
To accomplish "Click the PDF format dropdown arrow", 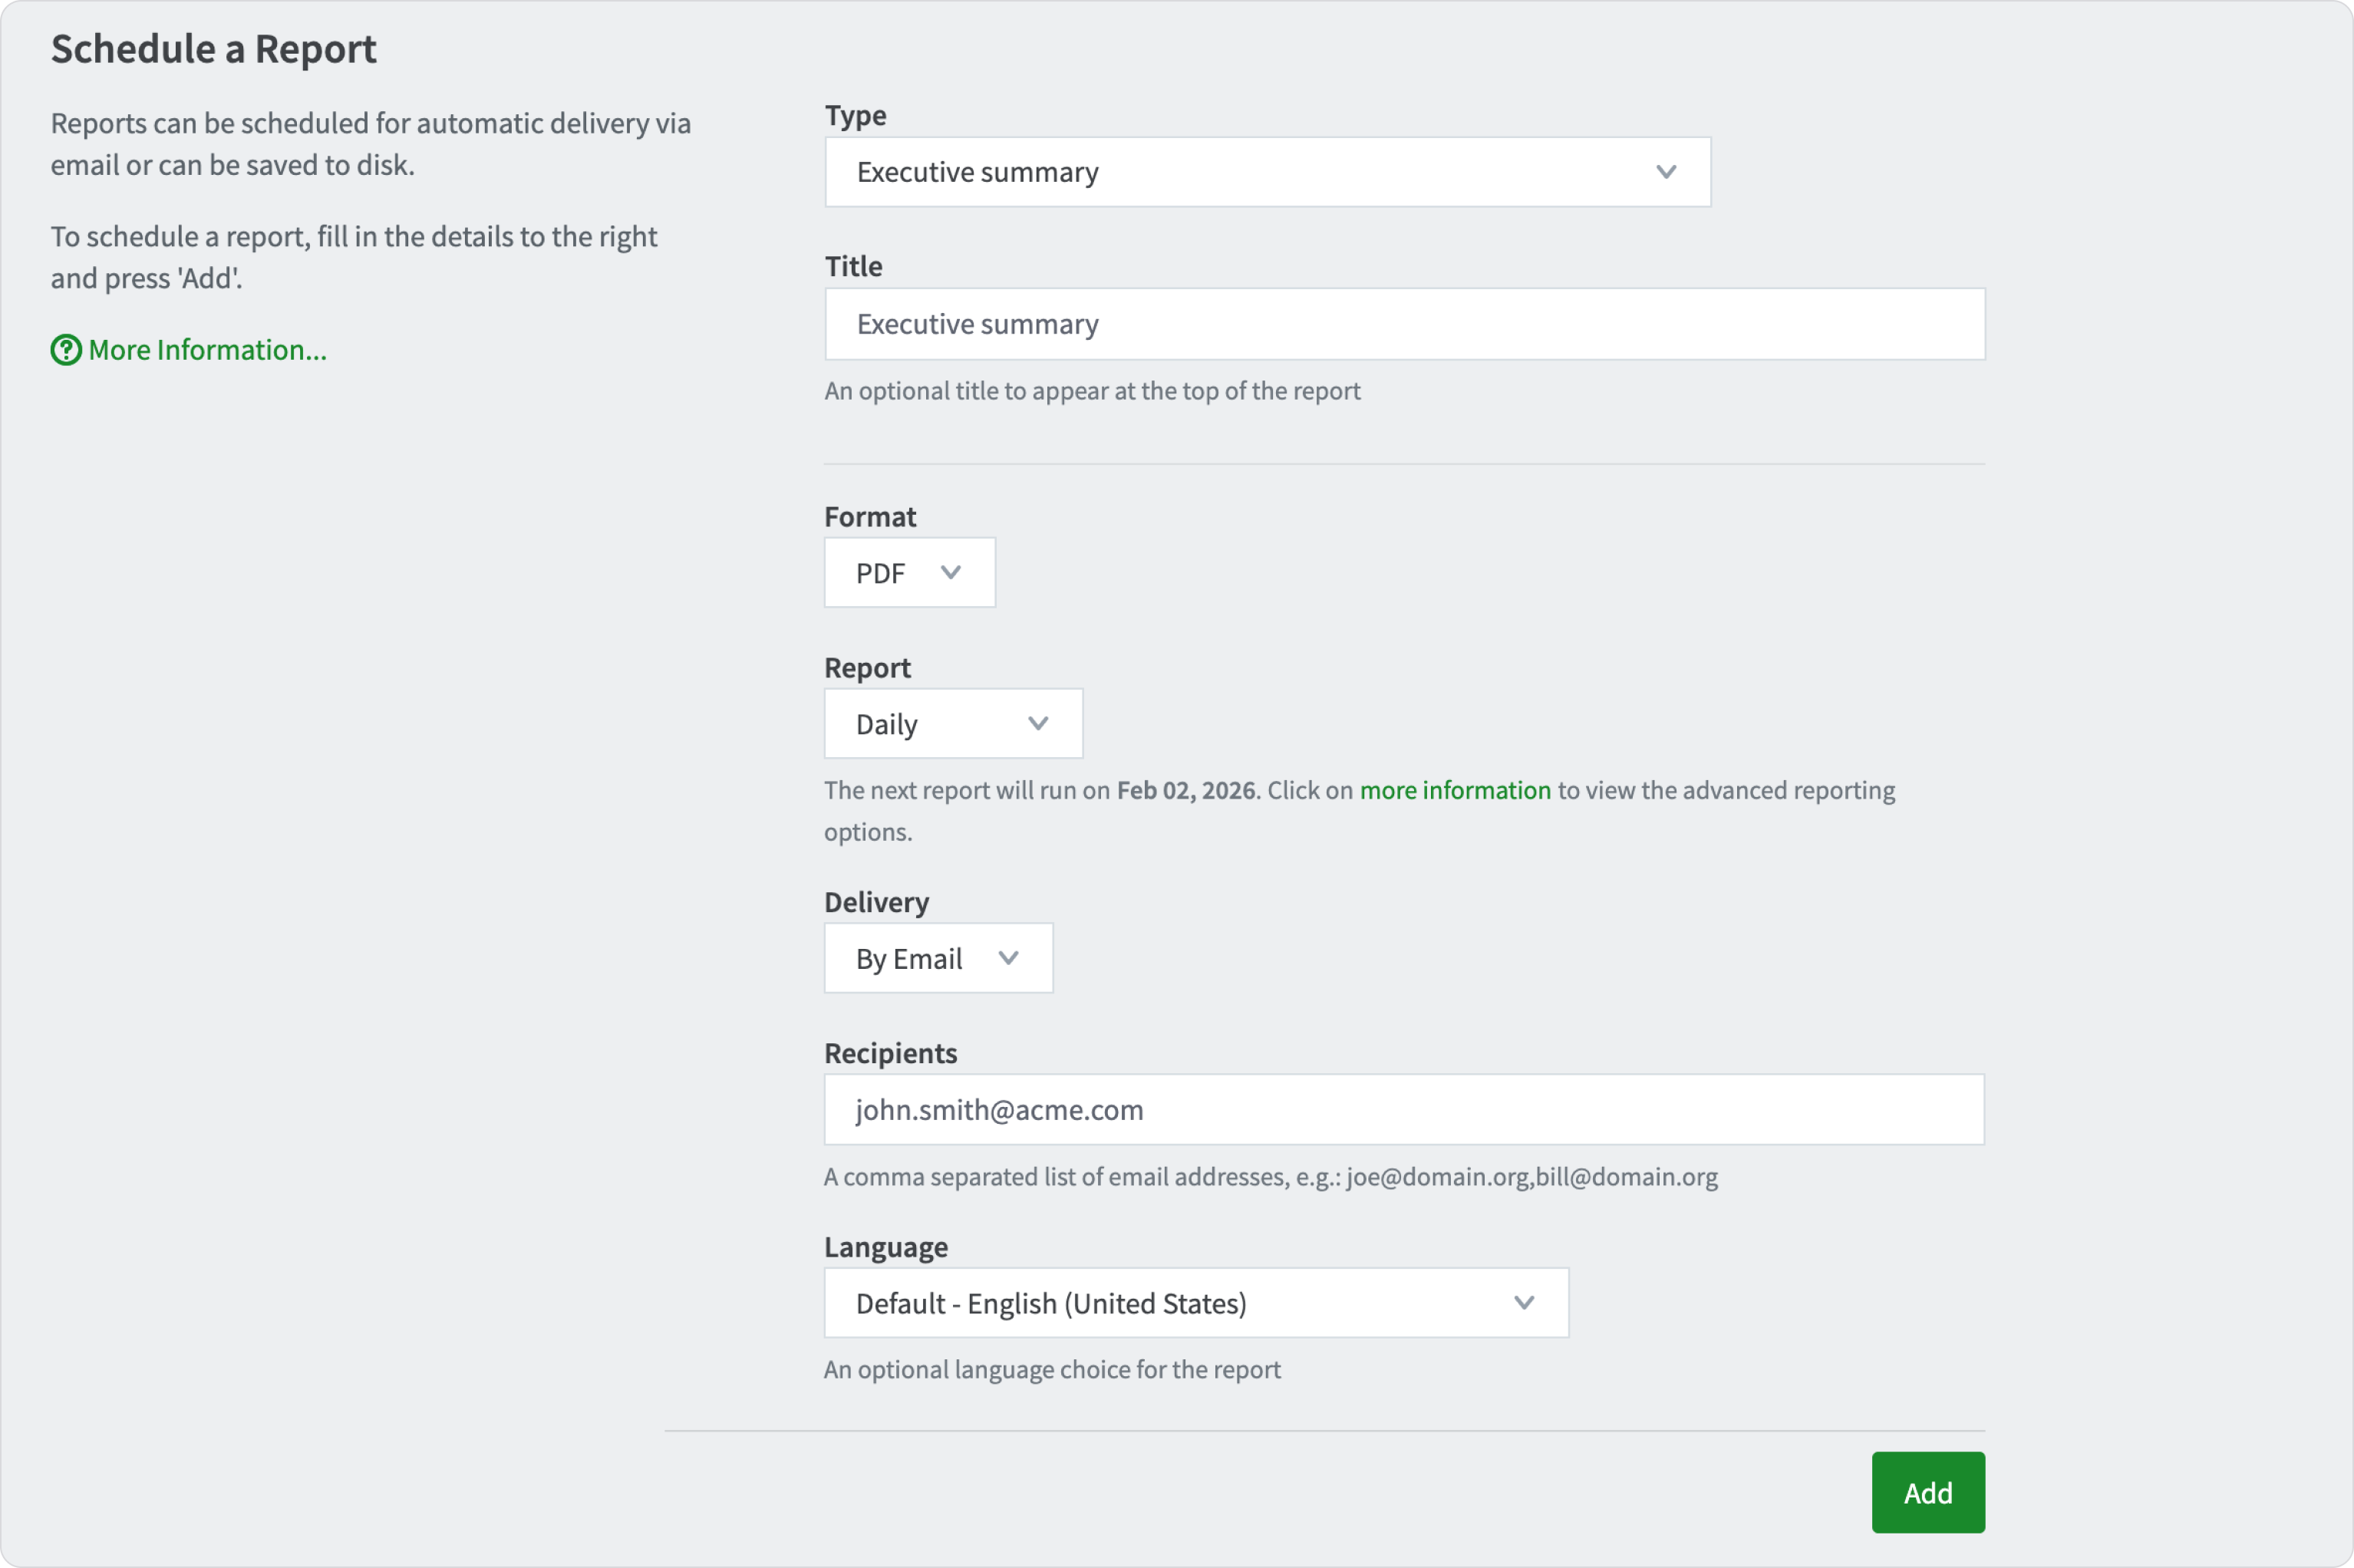I will point(950,572).
